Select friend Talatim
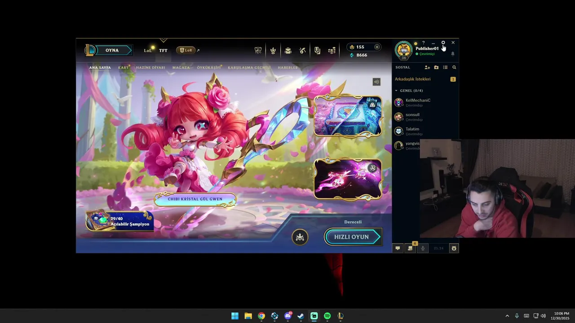Screen dimensions: 575x323 click(x=425, y=131)
